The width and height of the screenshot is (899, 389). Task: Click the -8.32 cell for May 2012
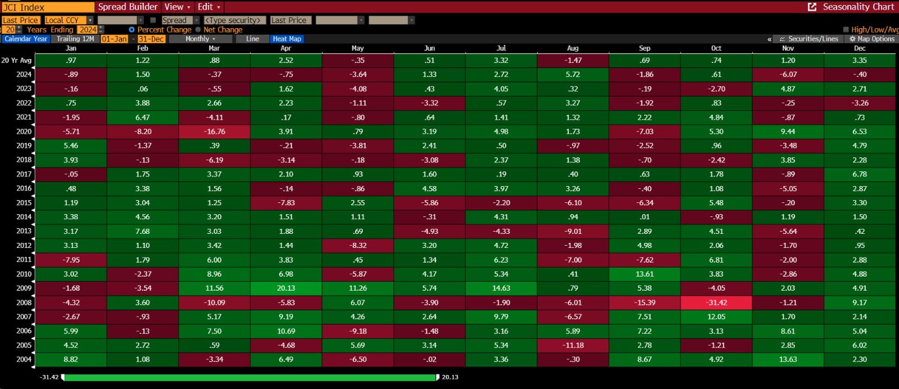click(358, 246)
